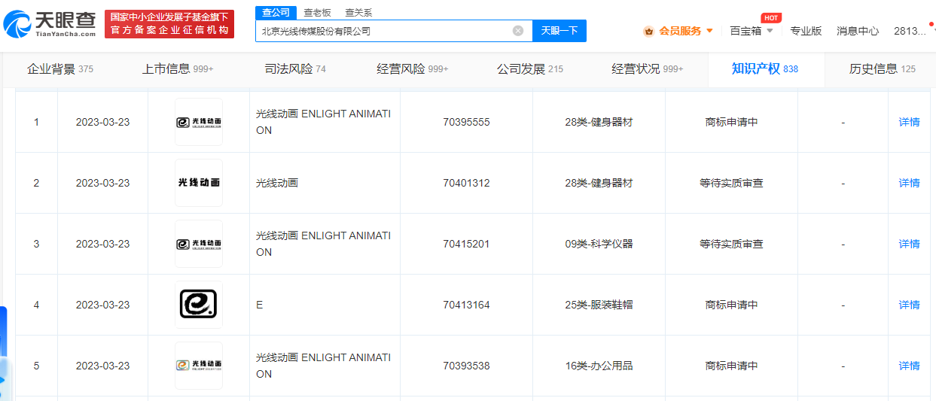Screen dimensions: 936x401
Task: Click the 光线动画 text logo thumbnail in row 2
Action: [x=199, y=183]
